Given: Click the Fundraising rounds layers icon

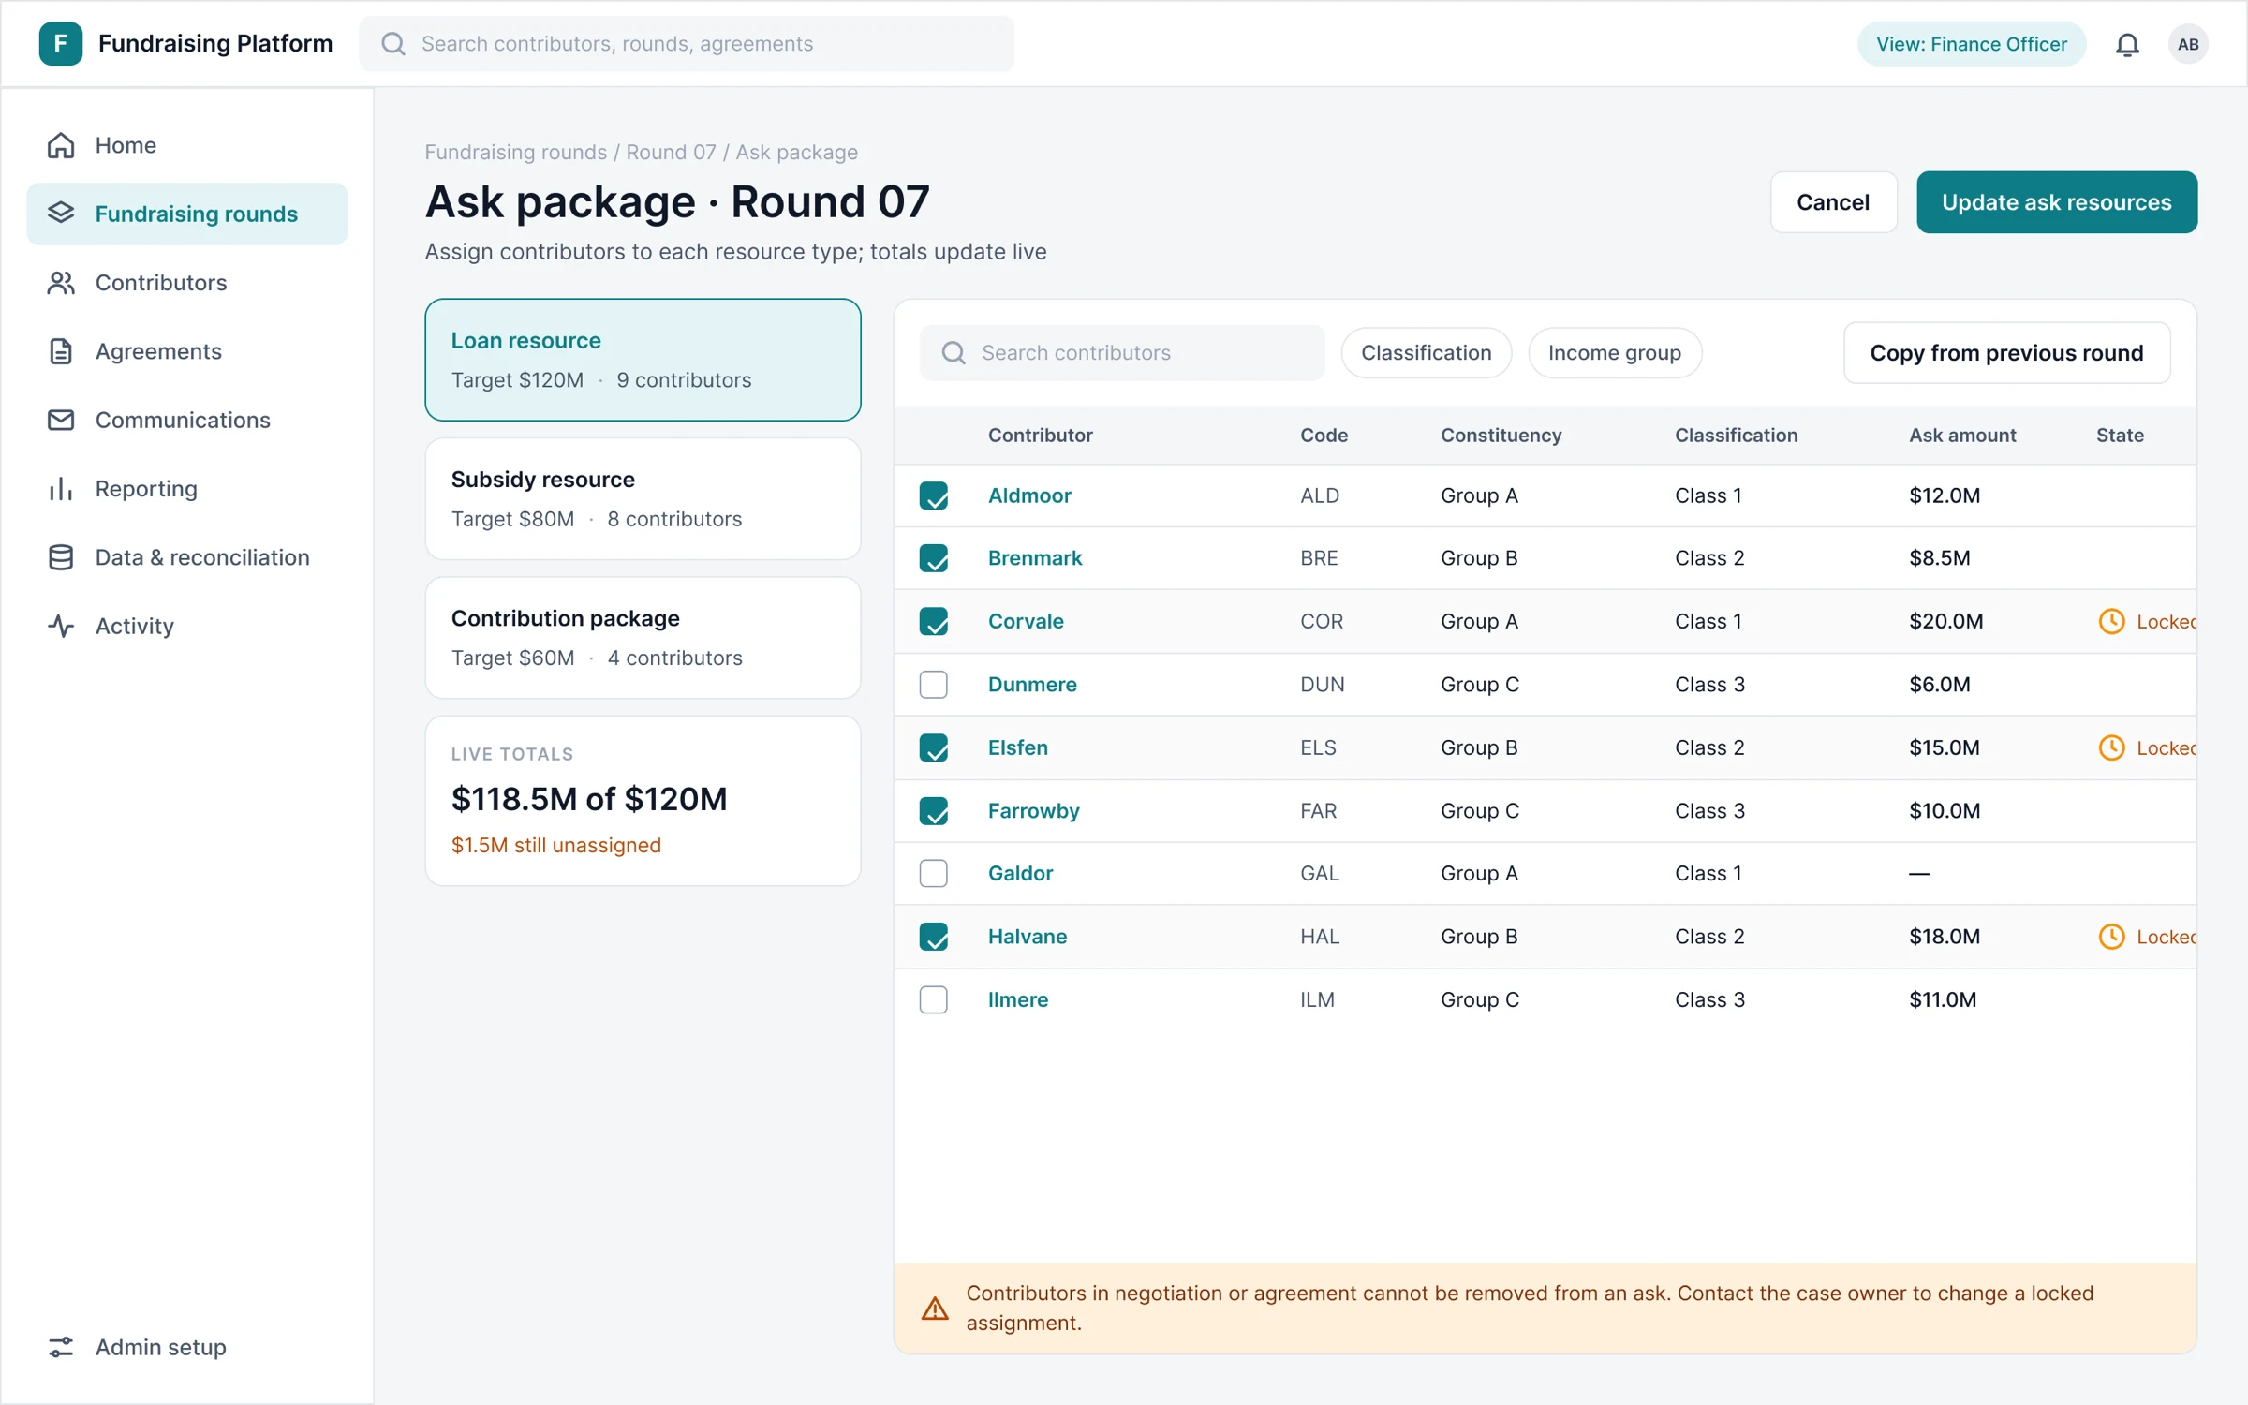Looking at the screenshot, I should click(61, 214).
